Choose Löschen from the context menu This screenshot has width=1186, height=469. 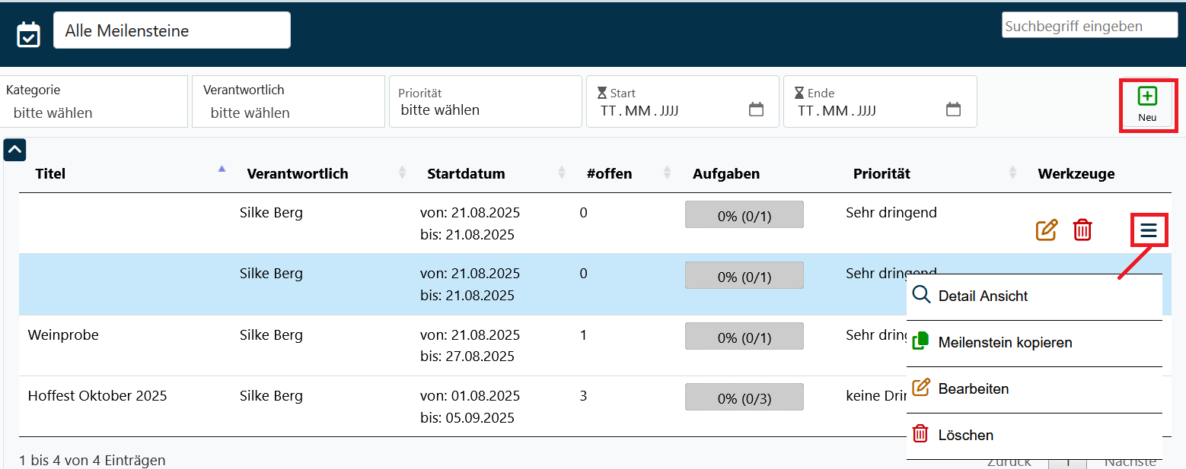click(x=965, y=436)
